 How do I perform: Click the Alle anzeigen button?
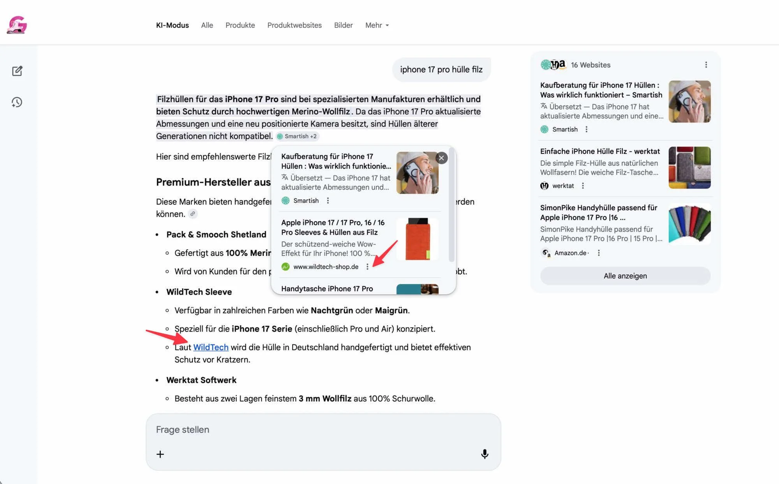[x=625, y=276]
